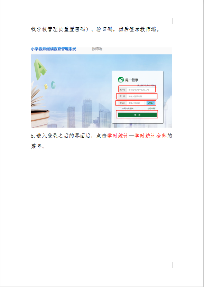Click the 密码 password input field
Image resolution: width=204 pixels, height=287 pixels.
[142, 96]
